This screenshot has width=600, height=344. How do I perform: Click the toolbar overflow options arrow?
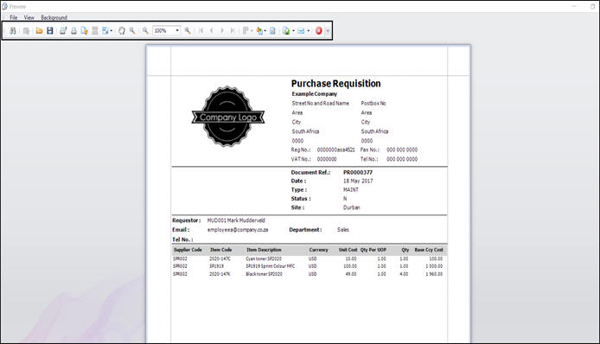pyautogui.click(x=328, y=30)
